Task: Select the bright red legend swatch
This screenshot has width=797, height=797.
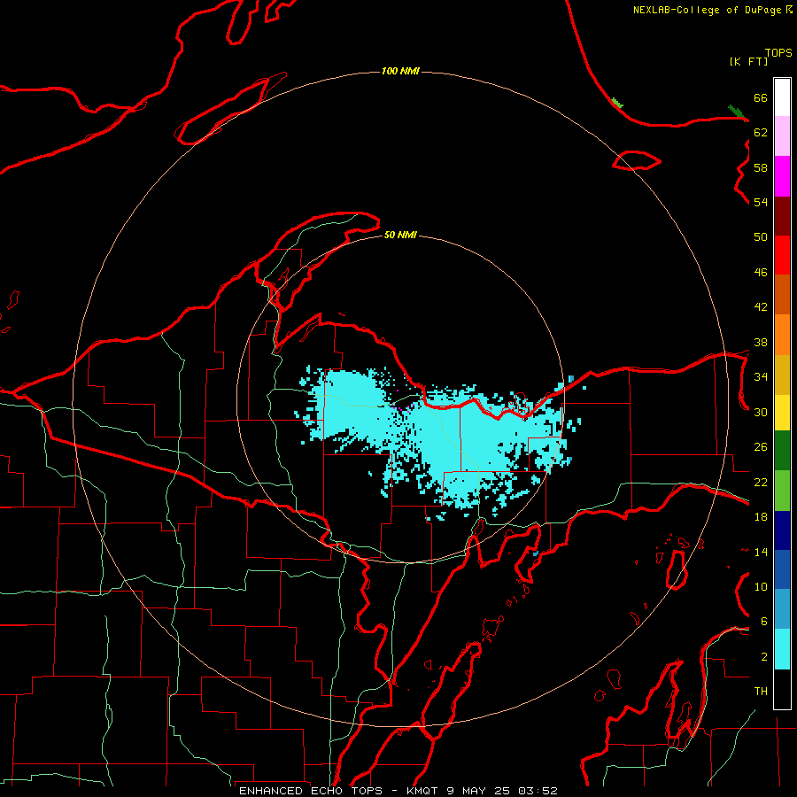Action: [782, 255]
